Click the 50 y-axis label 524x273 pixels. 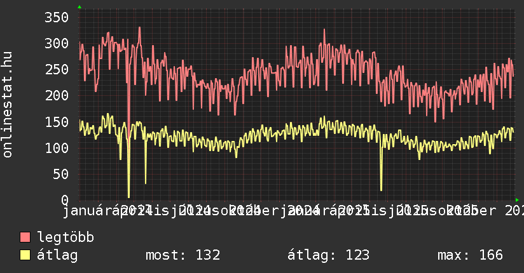point(60,173)
